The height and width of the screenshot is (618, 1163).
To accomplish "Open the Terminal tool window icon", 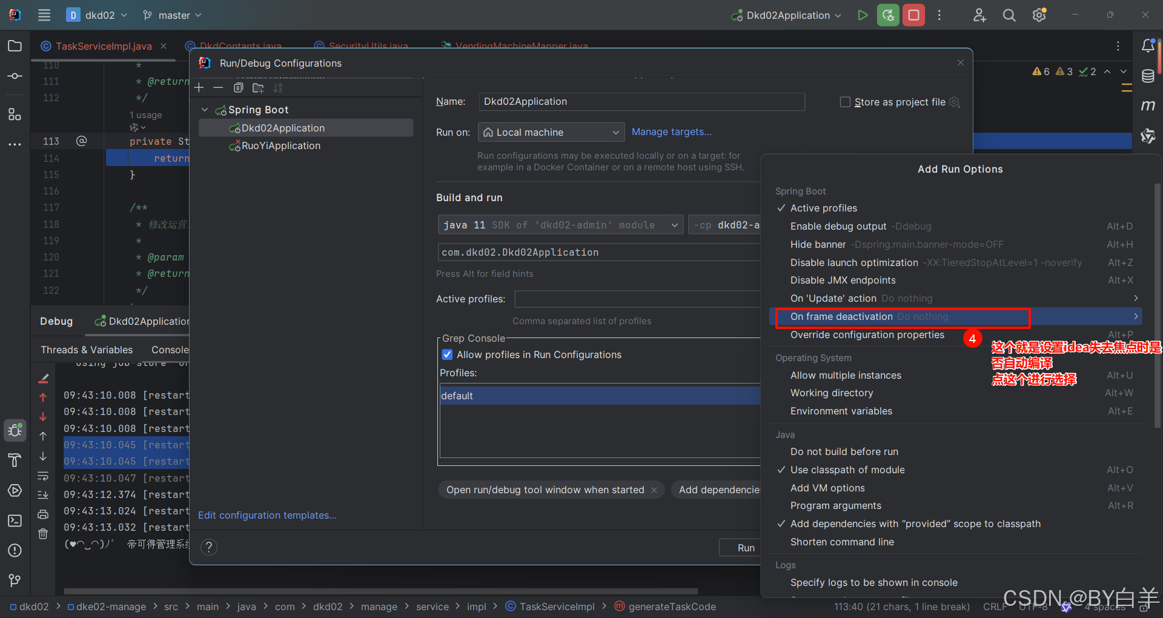I will pos(15,520).
